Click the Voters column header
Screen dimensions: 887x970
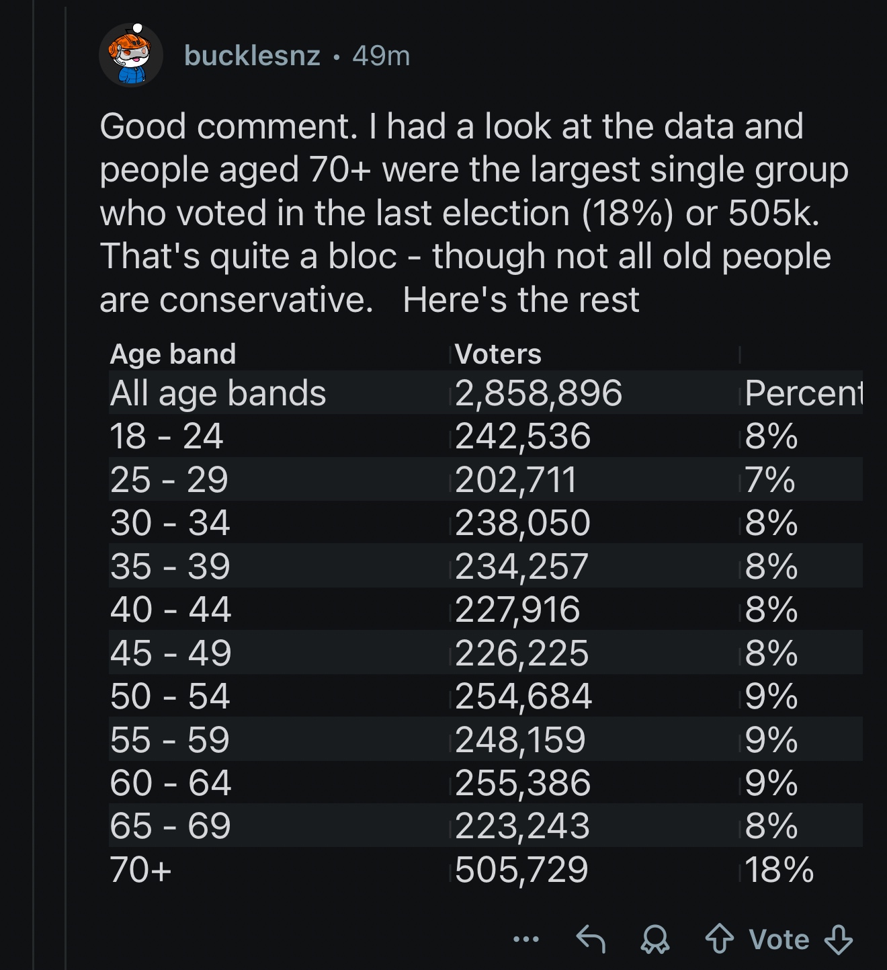[x=498, y=354]
